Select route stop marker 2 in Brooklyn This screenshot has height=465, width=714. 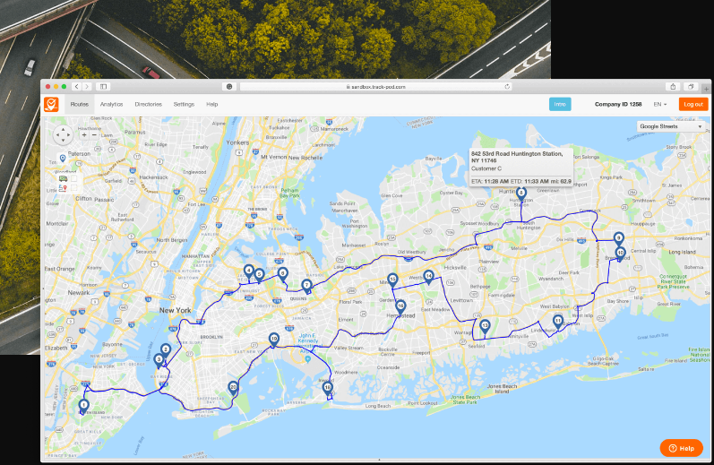[166, 350]
